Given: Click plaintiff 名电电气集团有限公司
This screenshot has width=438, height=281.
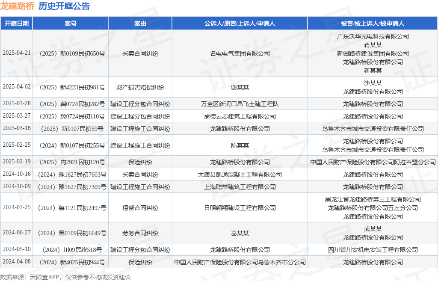Looking at the screenshot, I should tap(240, 53).
